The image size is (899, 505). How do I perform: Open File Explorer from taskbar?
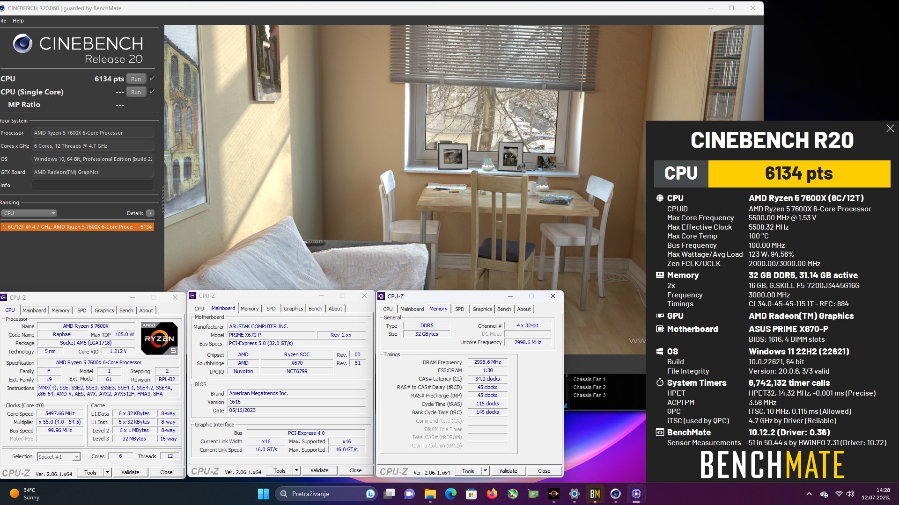[430, 494]
